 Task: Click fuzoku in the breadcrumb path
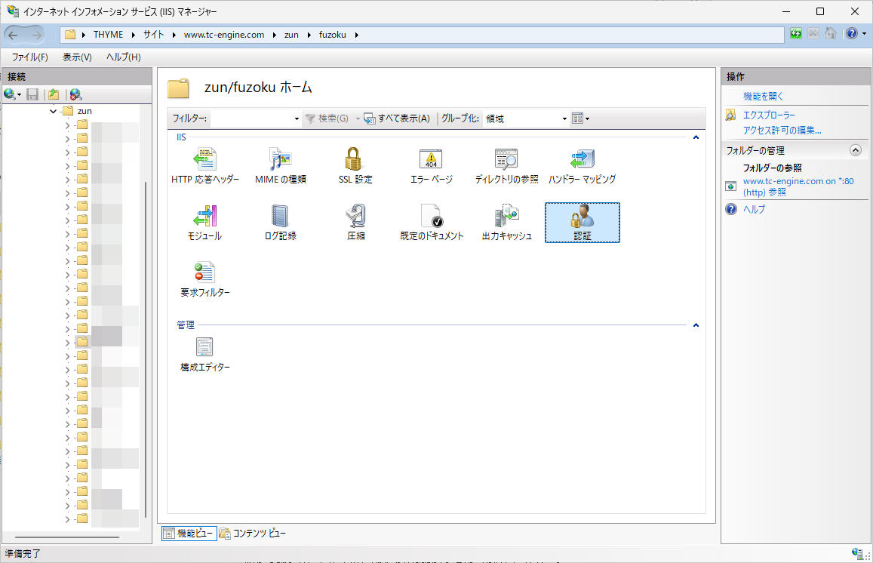333,35
